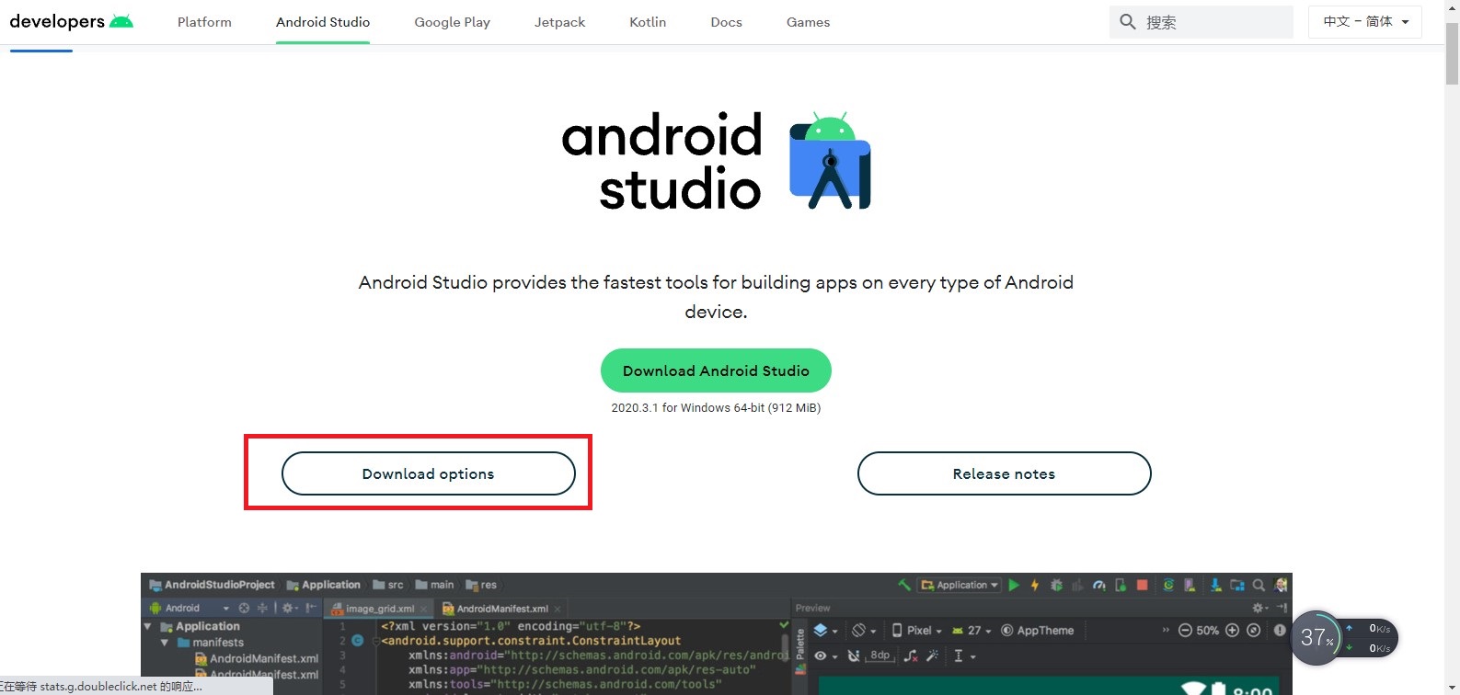Click the Debug bug icon
Screen dimensions: 1460x695
click(x=1056, y=585)
